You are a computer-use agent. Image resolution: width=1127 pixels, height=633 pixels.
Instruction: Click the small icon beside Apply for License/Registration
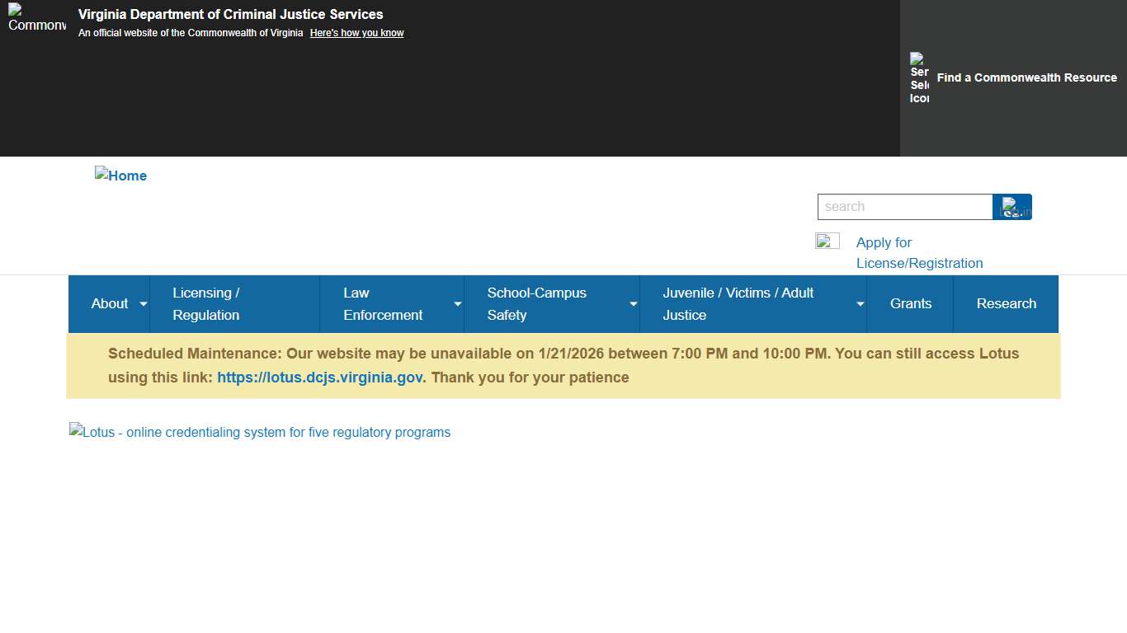(x=827, y=241)
